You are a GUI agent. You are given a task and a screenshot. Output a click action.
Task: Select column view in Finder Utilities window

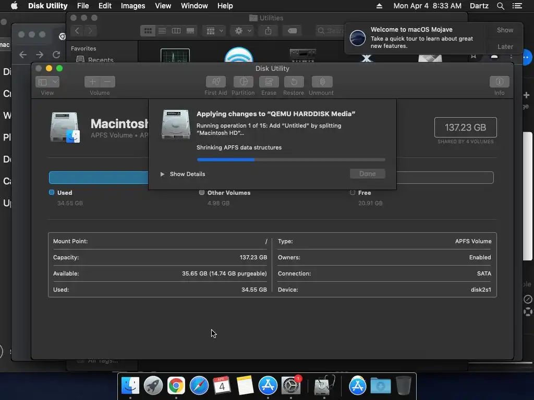[176, 31]
